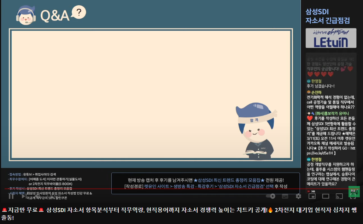Click the video title starting with '지금만 무료'
This screenshot has height=224, width=363.
[179, 214]
